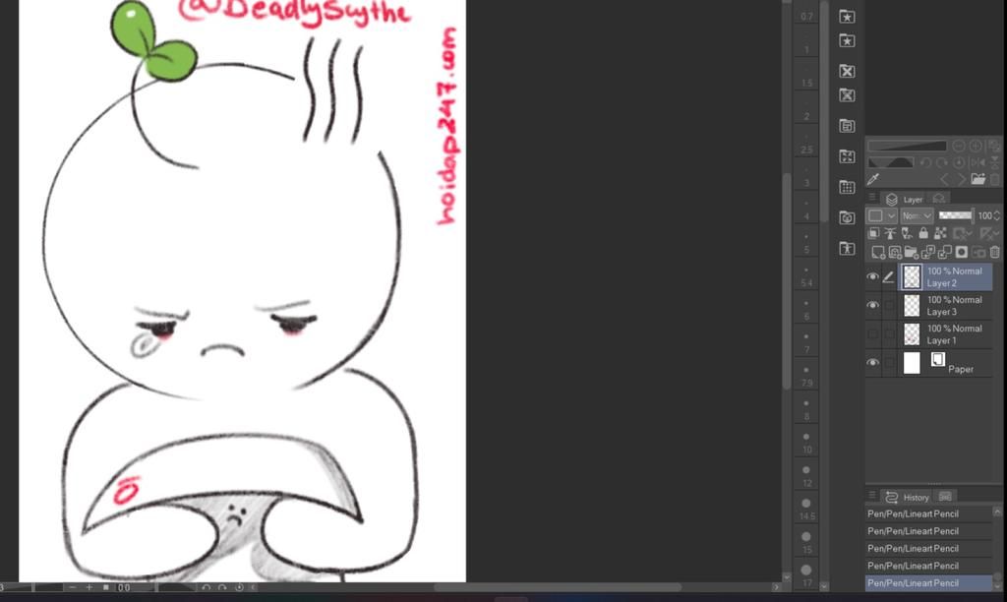Image resolution: width=1007 pixels, height=602 pixels.
Task: Set layer as reference (lighthouse icon)
Action: click(x=890, y=233)
